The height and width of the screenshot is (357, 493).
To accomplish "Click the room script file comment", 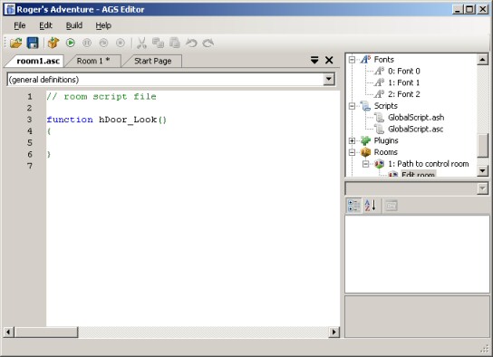I will tap(101, 96).
